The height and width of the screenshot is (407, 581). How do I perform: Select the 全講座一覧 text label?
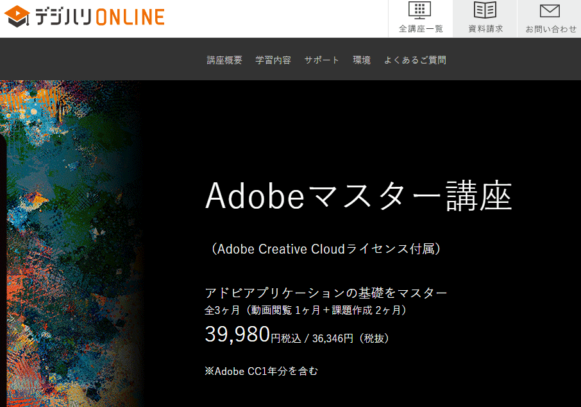pos(420,29)
